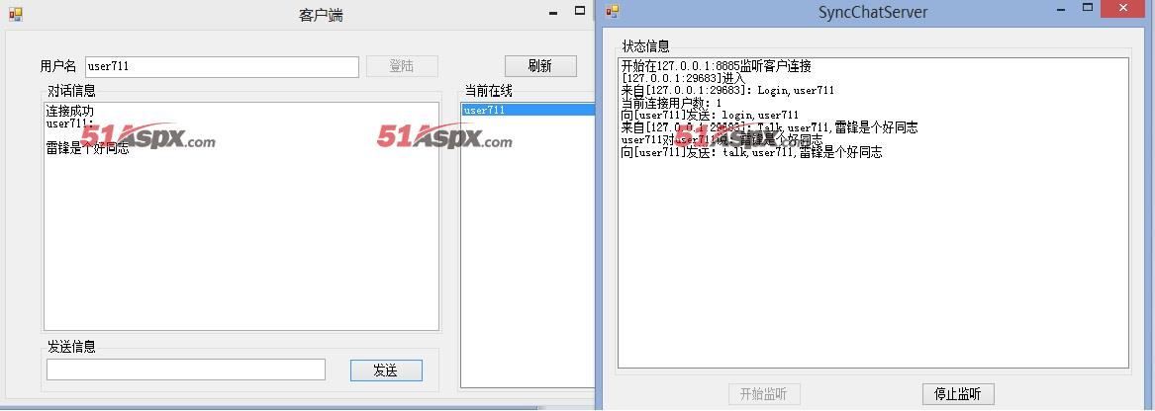Click the 向[user711]发送: login,user711 log line
Viewport: 1155px width, 411px height.
tap(710, 115)
